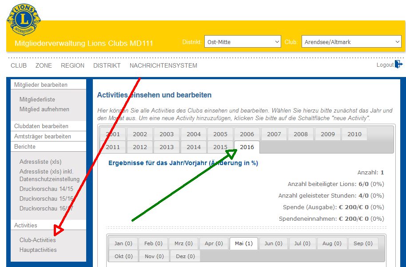This screenshot has height=267, width=406.
Task: Switch to the Nov (0) month tab
Action: point(154,256)
